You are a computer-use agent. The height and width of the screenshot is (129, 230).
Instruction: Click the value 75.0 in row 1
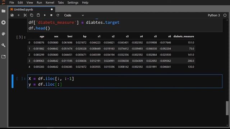tap(192, 49)
